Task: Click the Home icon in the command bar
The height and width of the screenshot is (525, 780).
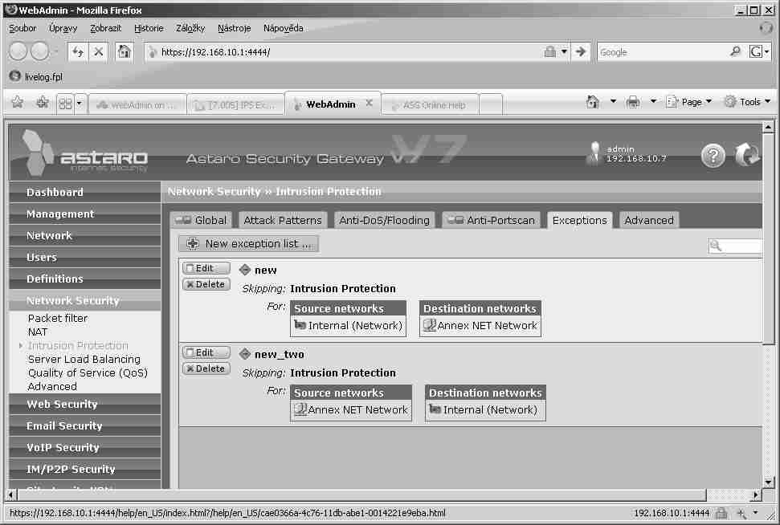Action: (593, 102)
